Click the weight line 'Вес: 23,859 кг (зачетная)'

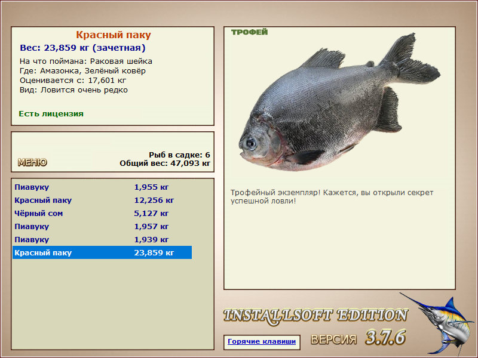pos(82,48)
